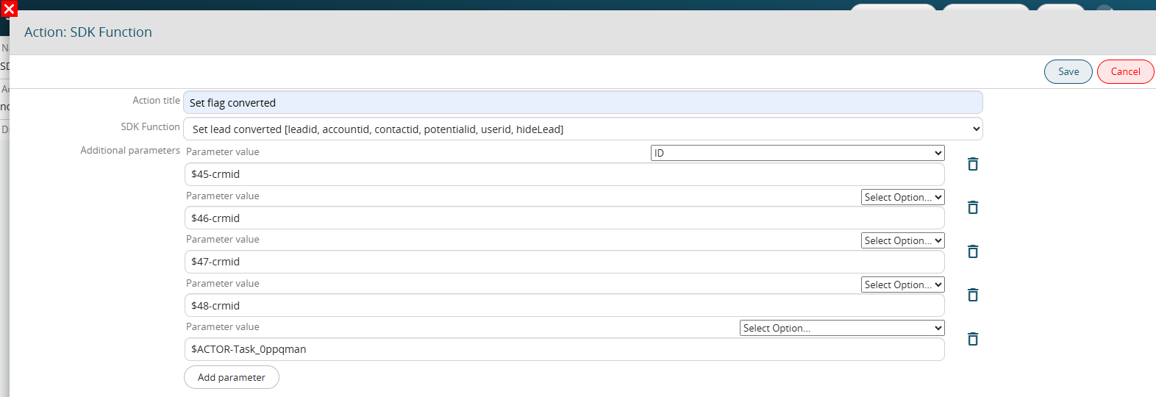Add a new parameter
The image size is (1156, 397).
point(232,377)
